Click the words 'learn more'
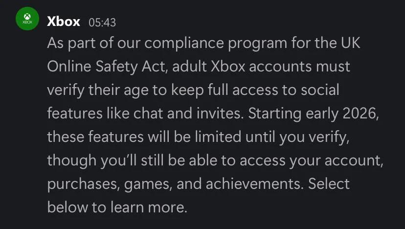Viewport: 405px width, 229px height. (x=149, y=207)
